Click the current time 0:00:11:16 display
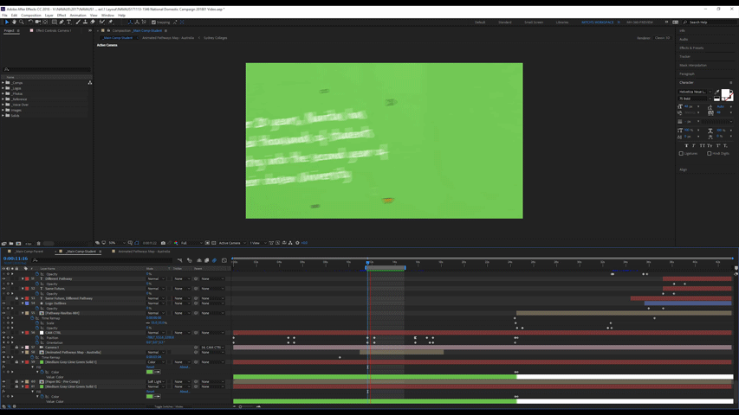 pos(16,259)
